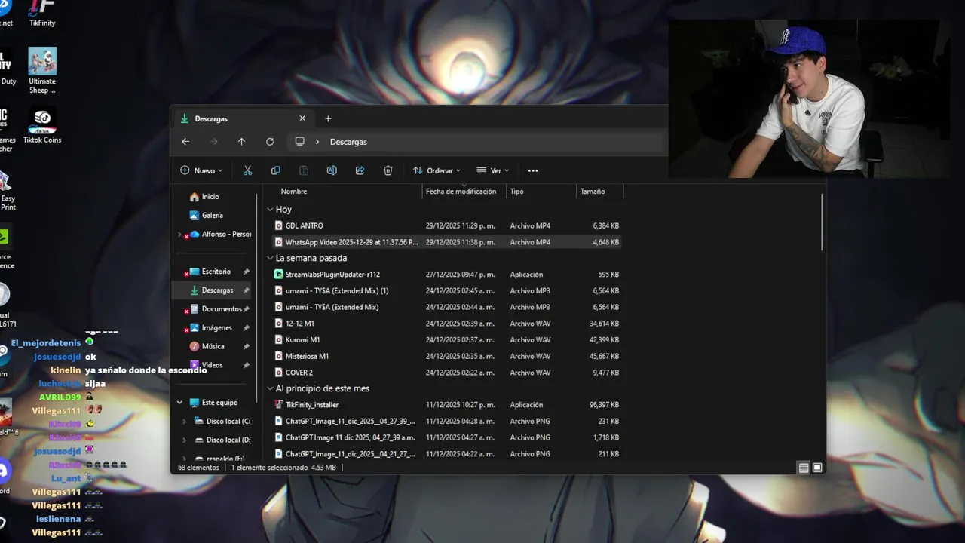This screenshot has height=543, width=965.
Task: Select the 12-12 M1 WAV file
Action: coord(446,324)
